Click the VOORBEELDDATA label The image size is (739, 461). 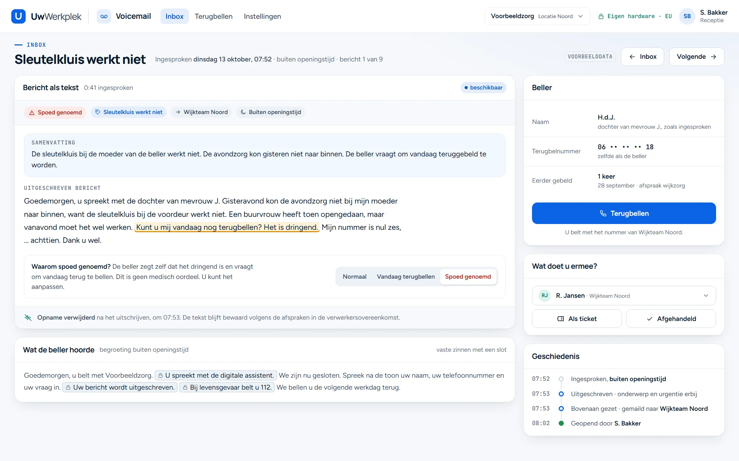[590, 57]
